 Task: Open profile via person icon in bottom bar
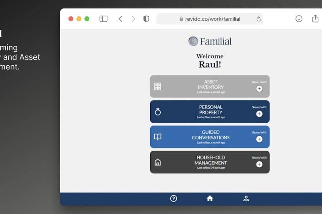pos(246,198)
